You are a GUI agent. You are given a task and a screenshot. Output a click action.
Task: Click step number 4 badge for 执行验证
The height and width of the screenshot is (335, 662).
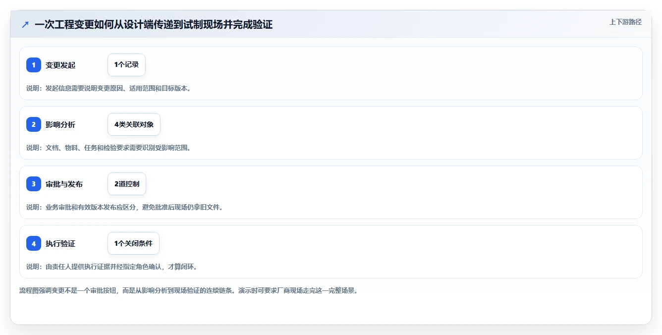tap(34, 243)
